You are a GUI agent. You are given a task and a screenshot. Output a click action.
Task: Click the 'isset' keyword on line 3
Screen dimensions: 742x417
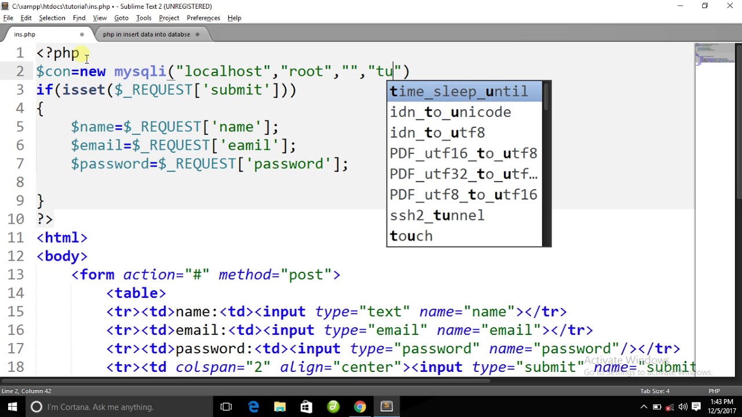coord(84,90)
